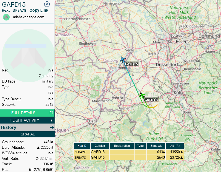Click the Germany country label

pos(46,76)
